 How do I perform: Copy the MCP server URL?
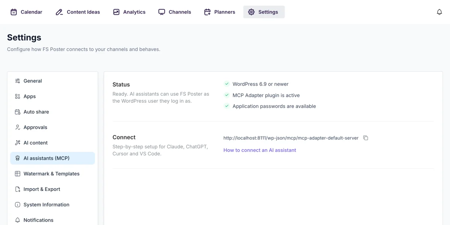(366, 138)
